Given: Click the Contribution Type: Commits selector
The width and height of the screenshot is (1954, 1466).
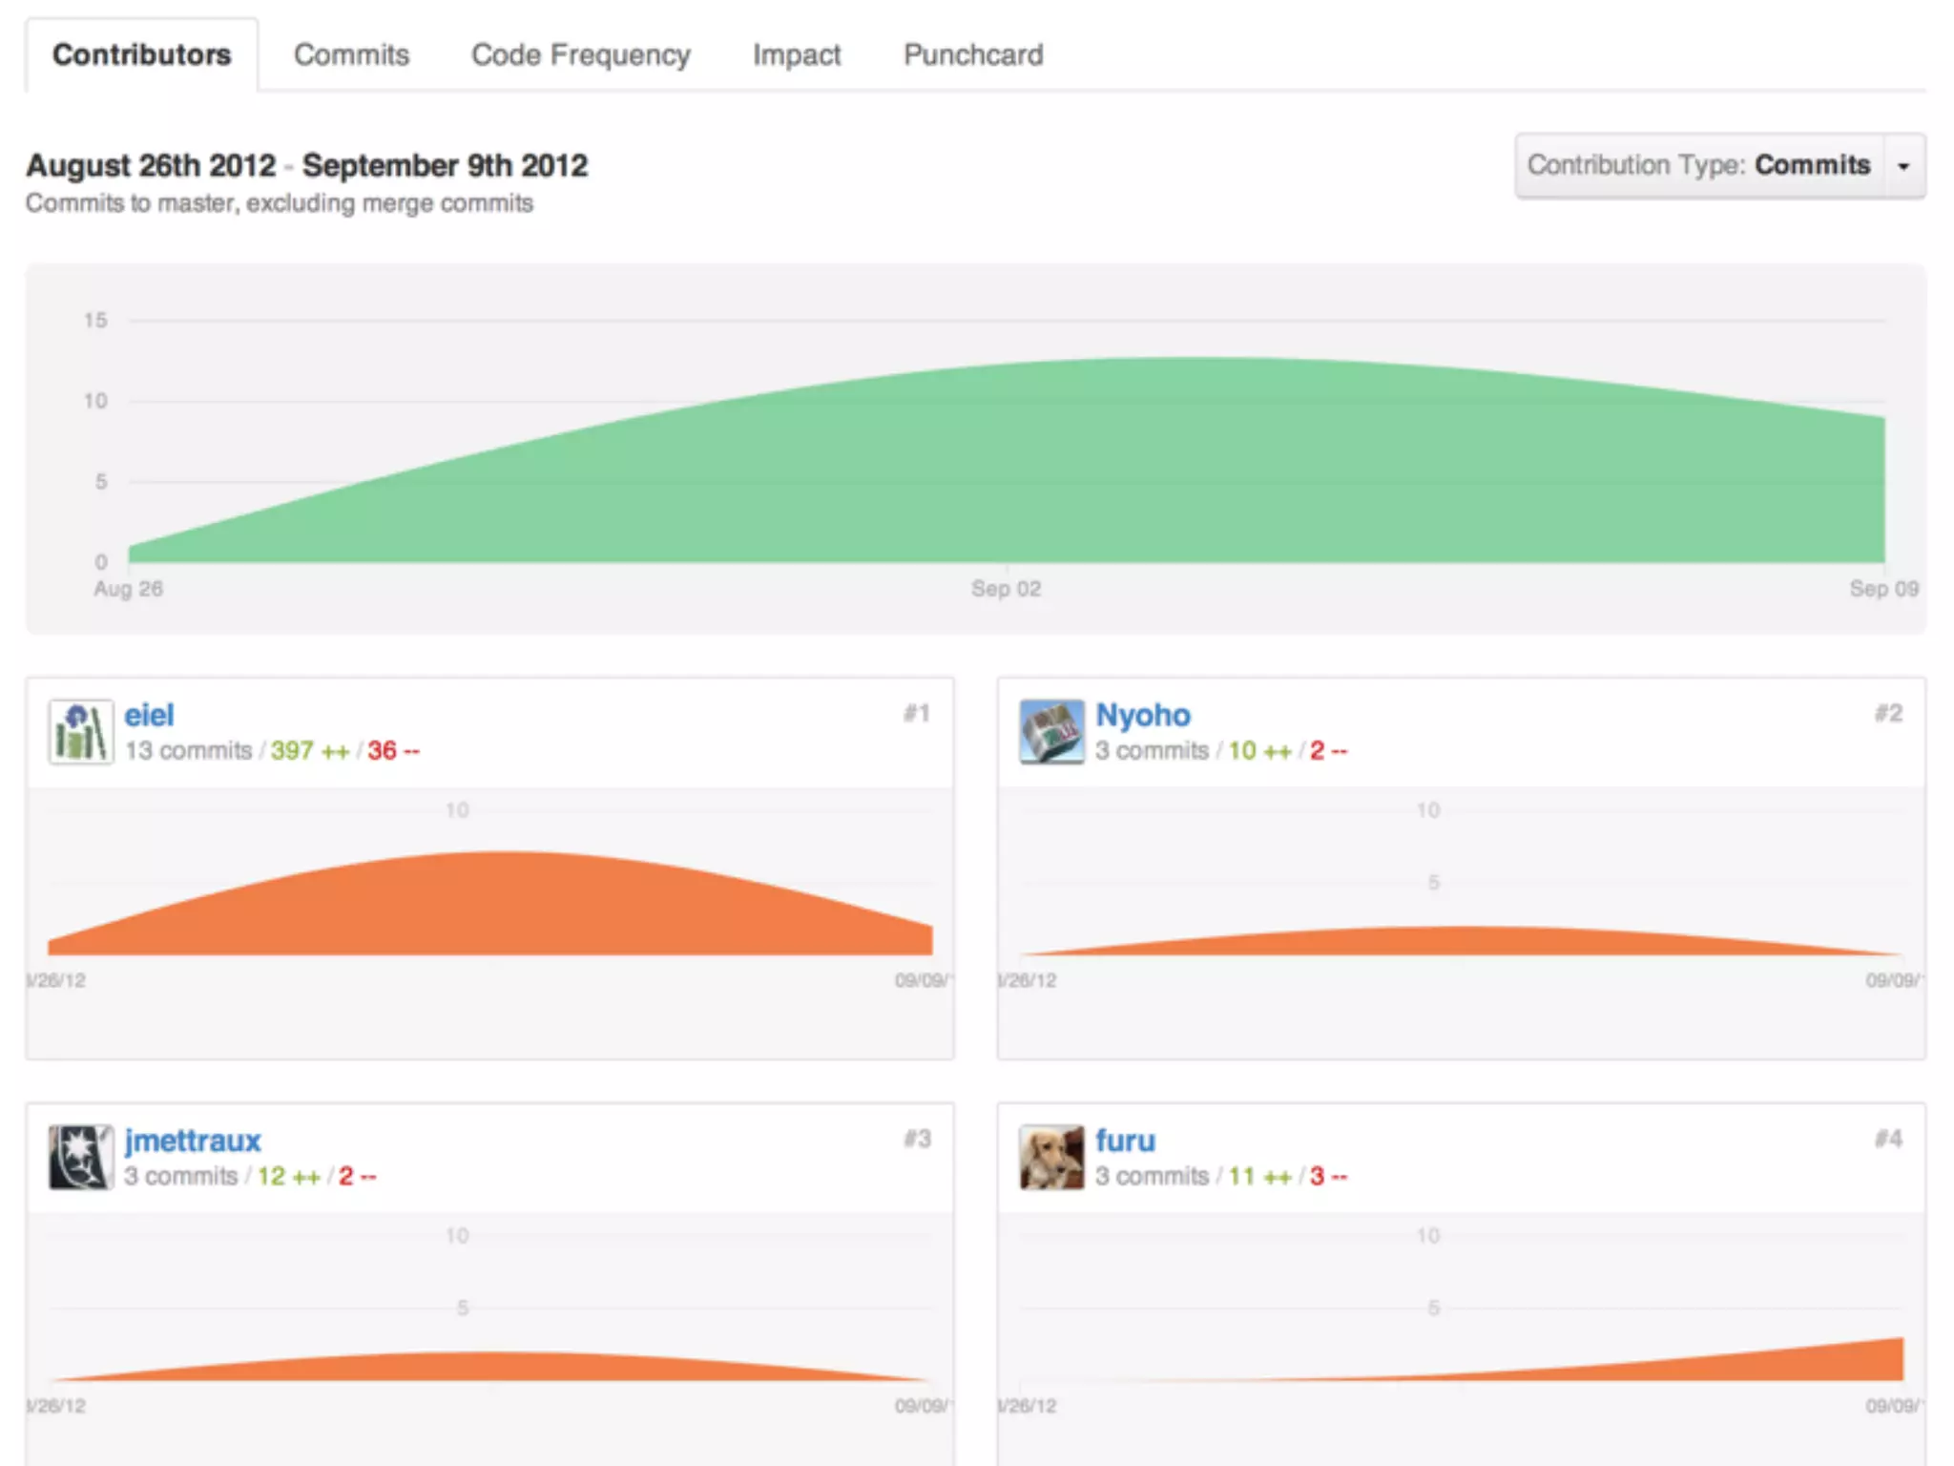Looking at the screenshot, I should (1698, 166).
